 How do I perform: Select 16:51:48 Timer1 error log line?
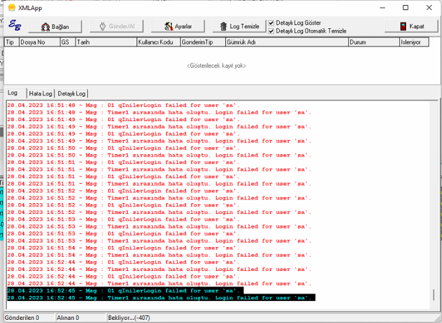[159, 112]
